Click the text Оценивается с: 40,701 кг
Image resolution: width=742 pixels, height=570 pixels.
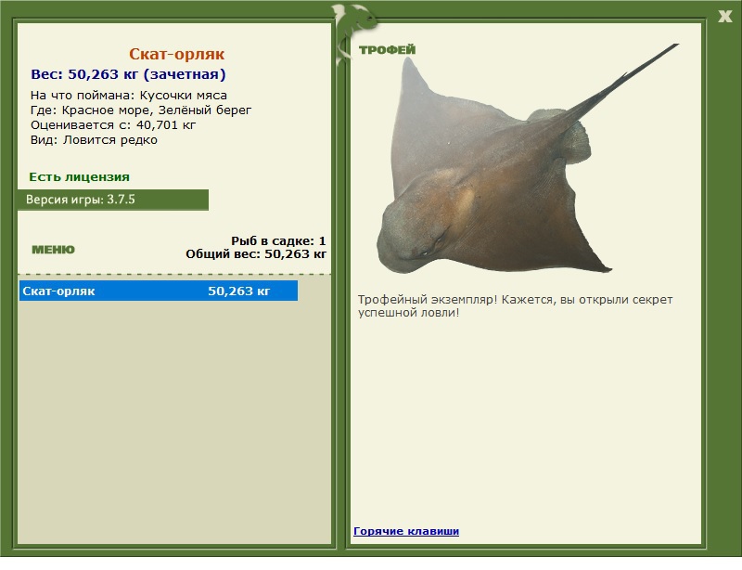pos(113,125)
